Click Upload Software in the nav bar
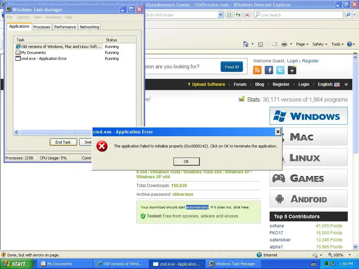The height and width of the screenshot is (269, 359). click(x=206, y=84)
